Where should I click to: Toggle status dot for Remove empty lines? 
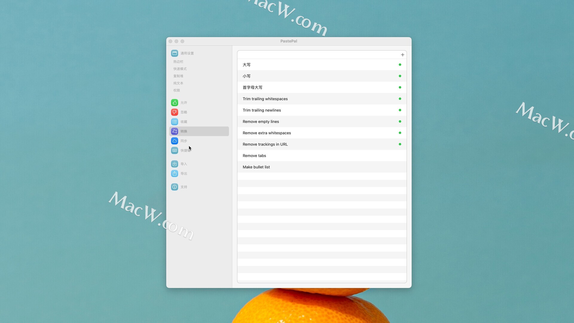click(400, 121)
